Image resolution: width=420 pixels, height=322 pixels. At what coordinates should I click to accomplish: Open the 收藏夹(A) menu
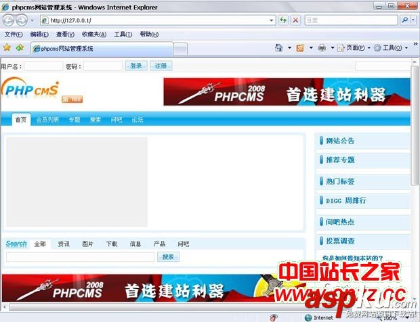[x=94, y=34]
